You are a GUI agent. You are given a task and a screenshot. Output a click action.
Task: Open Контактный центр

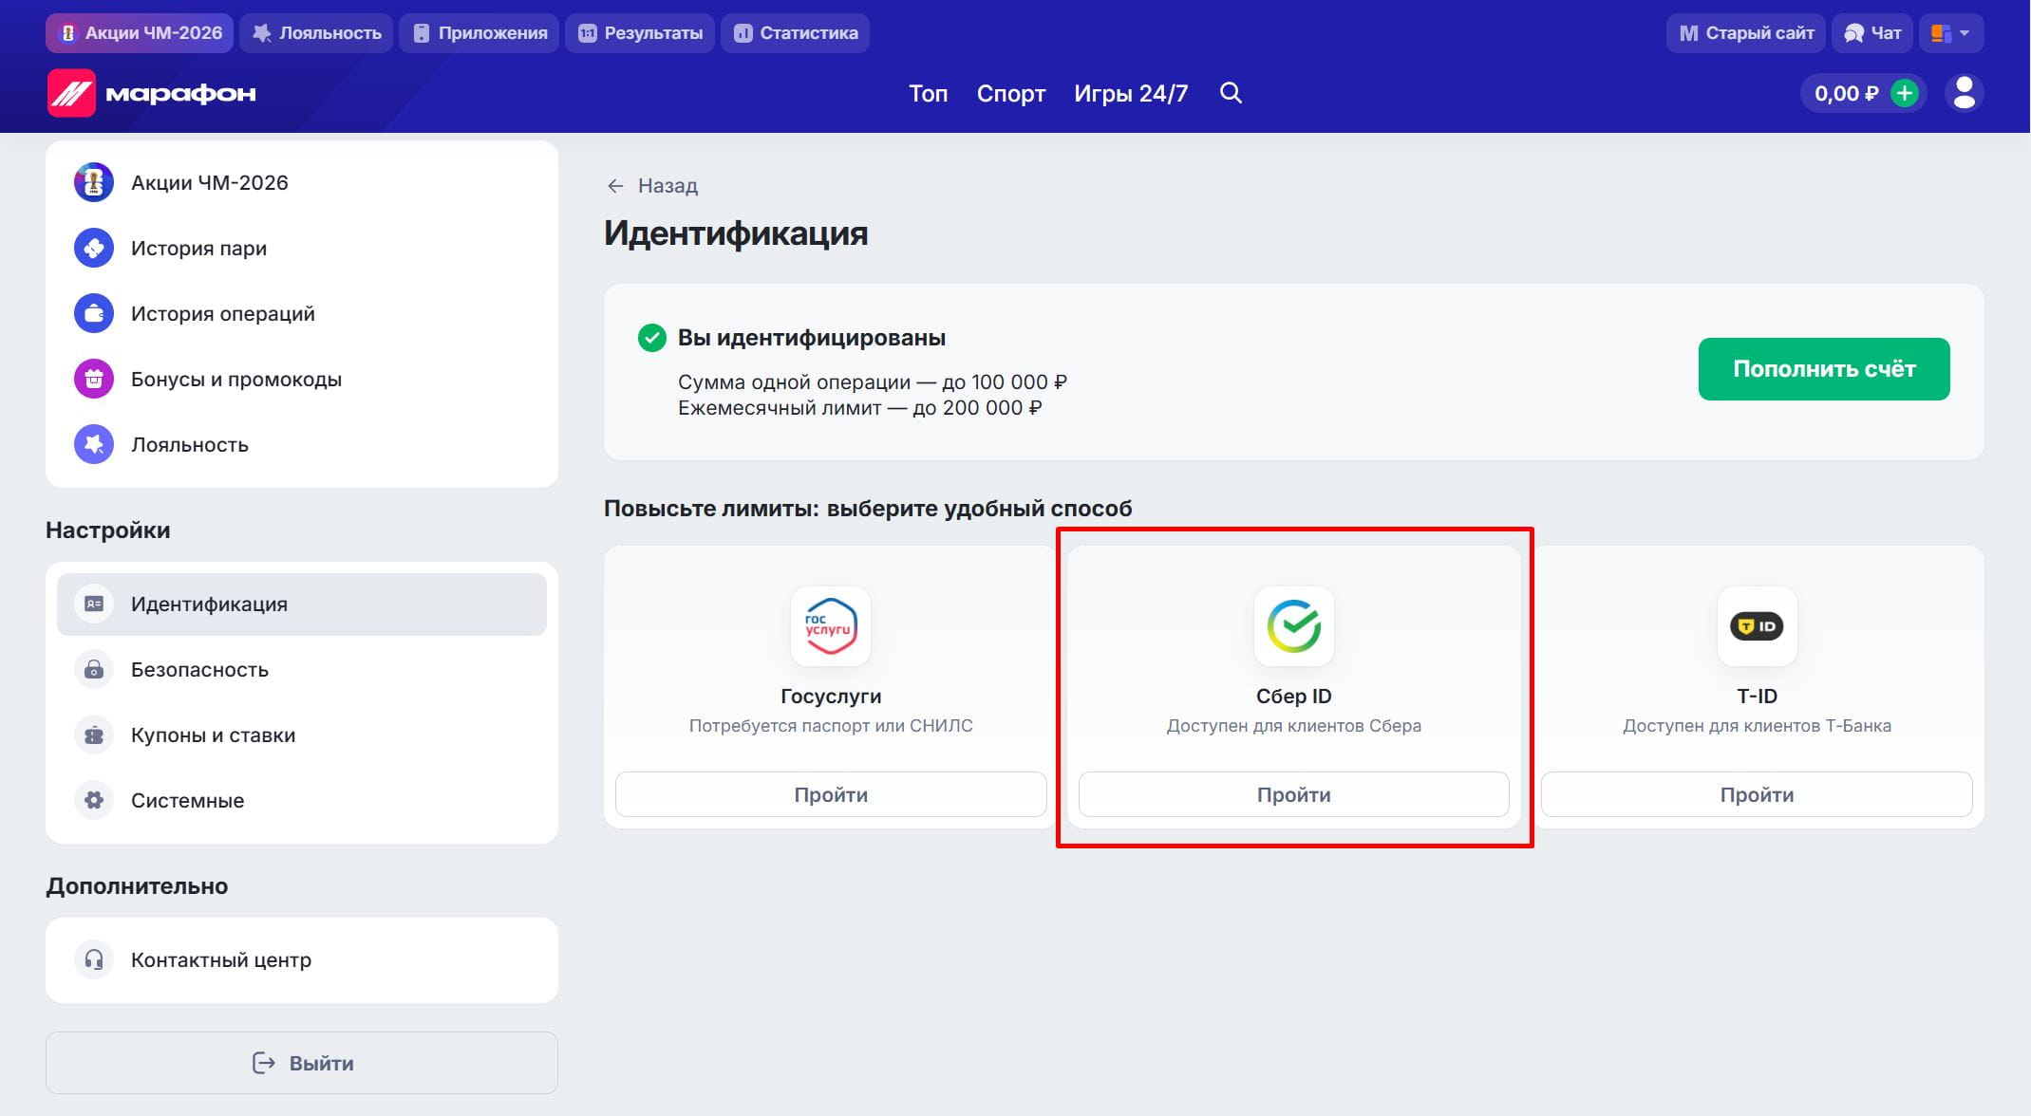pyautogui.click(x=302, y=959)
